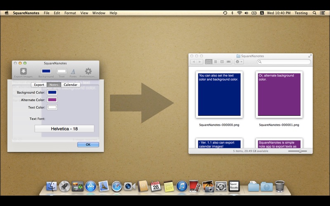The height and width of the screenshot is (206, 330).
Task: Go back in Finder window
Action: (x=193, y=62)
